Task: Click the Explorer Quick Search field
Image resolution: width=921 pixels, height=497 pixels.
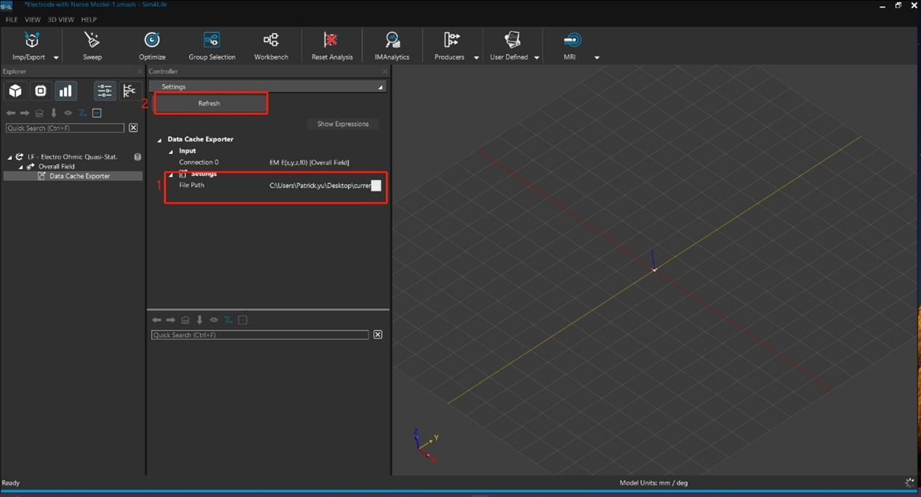Action: [65, 128]
